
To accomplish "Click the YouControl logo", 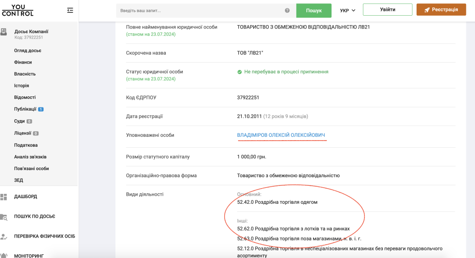I will (18, 10).
